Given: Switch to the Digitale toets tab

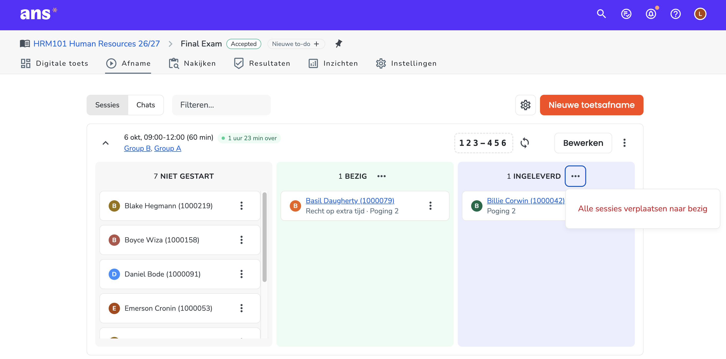Looking at the screenshot, I should coord(55,63).
